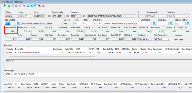This screenshot has height=93, width=192.
Task: Click the Fornecedor lookup icon
Action: [x=84, y=16]
